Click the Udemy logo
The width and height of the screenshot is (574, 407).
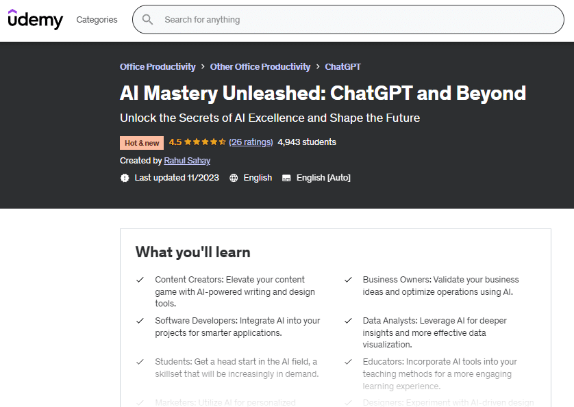(x=35, y=19)
